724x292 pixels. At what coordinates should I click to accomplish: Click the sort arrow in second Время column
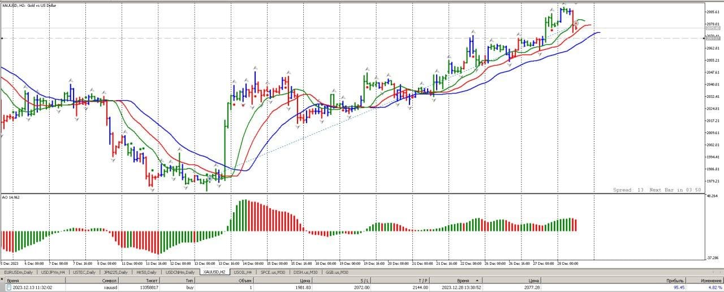click(x=477, y=280)
